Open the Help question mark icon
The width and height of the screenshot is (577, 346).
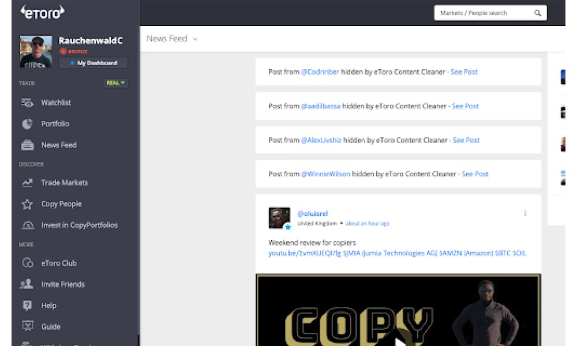27,305
